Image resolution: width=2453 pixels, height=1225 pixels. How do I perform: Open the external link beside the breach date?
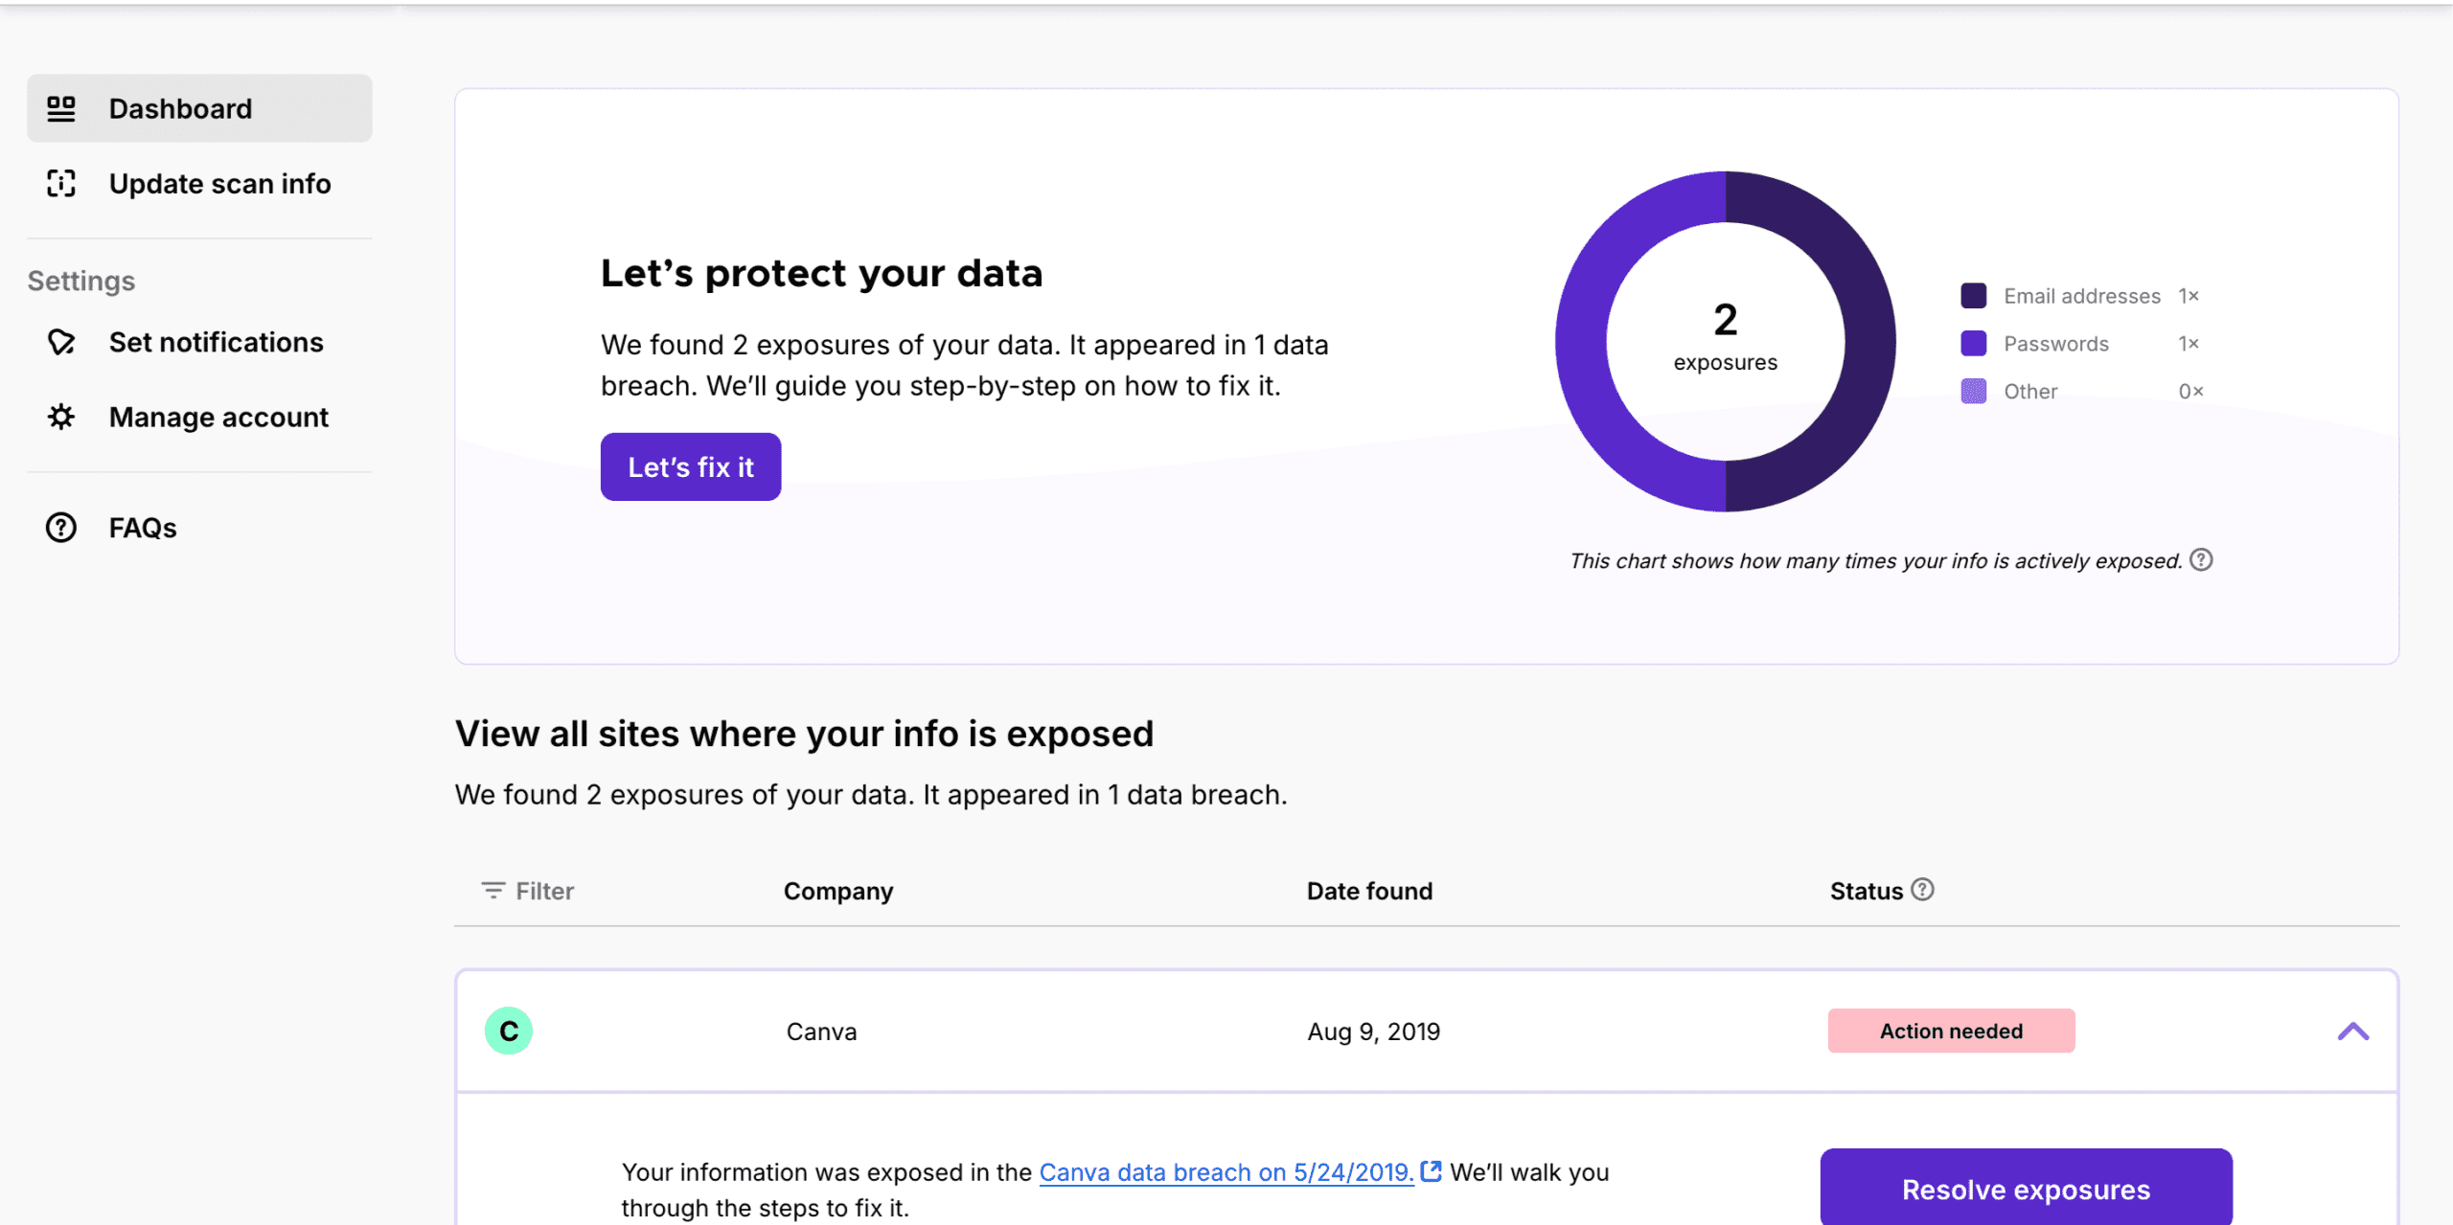coord(1431,1170)
